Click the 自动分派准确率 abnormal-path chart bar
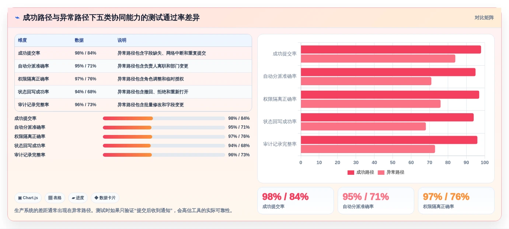Image resolution: width=509 pixels, height=229 pixels. pos(366,81)
